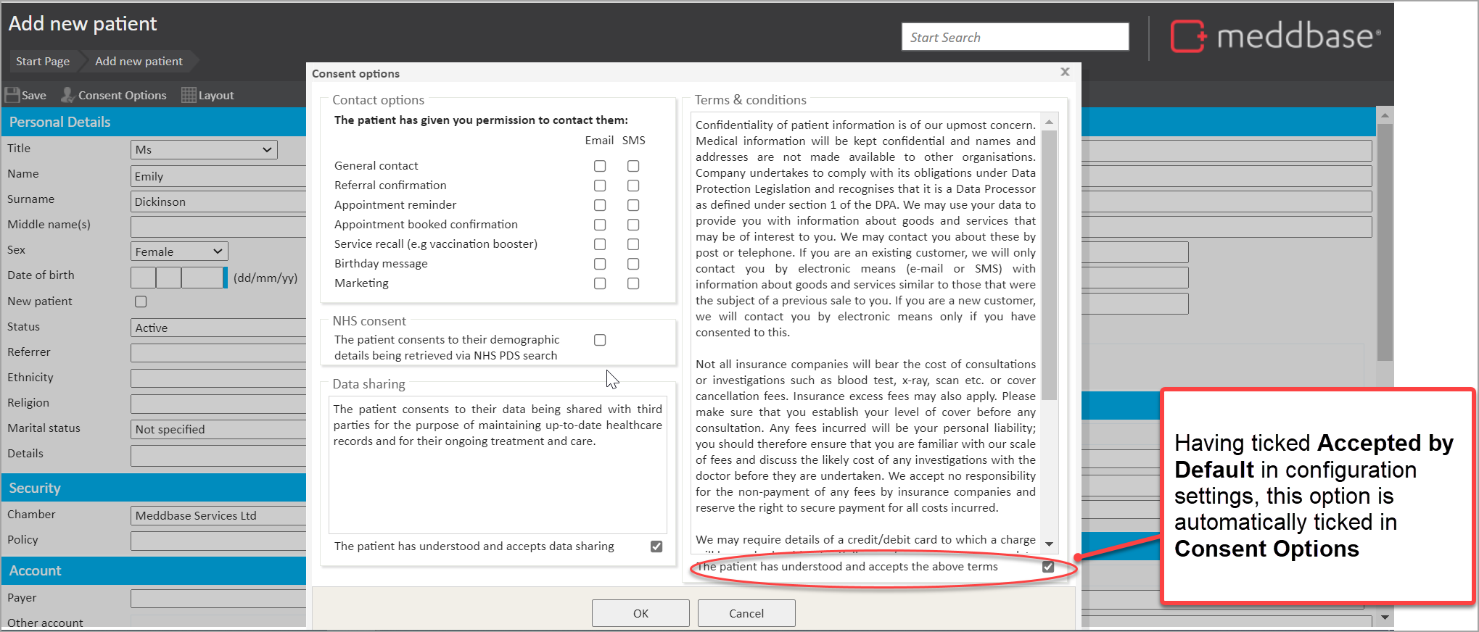Enable Email for General contact
Viewport: 1479px width, 632px height.
[x=600, y=166]
